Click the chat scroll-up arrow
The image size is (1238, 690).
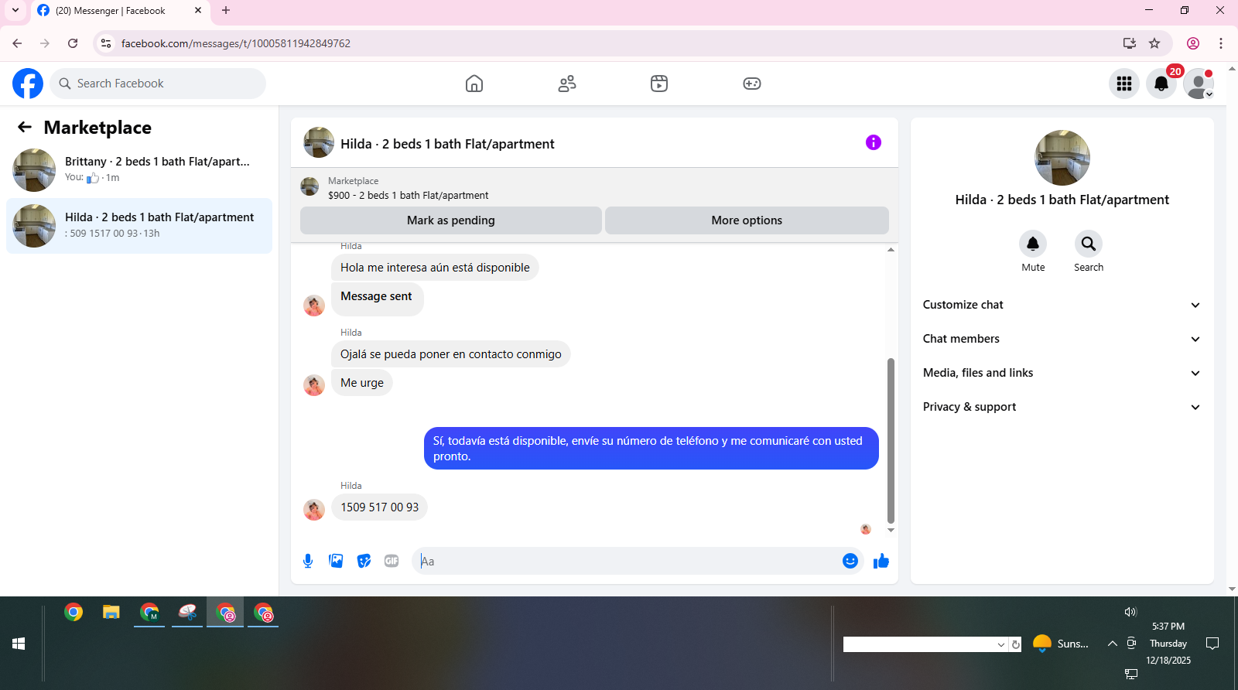pos(891,250)
